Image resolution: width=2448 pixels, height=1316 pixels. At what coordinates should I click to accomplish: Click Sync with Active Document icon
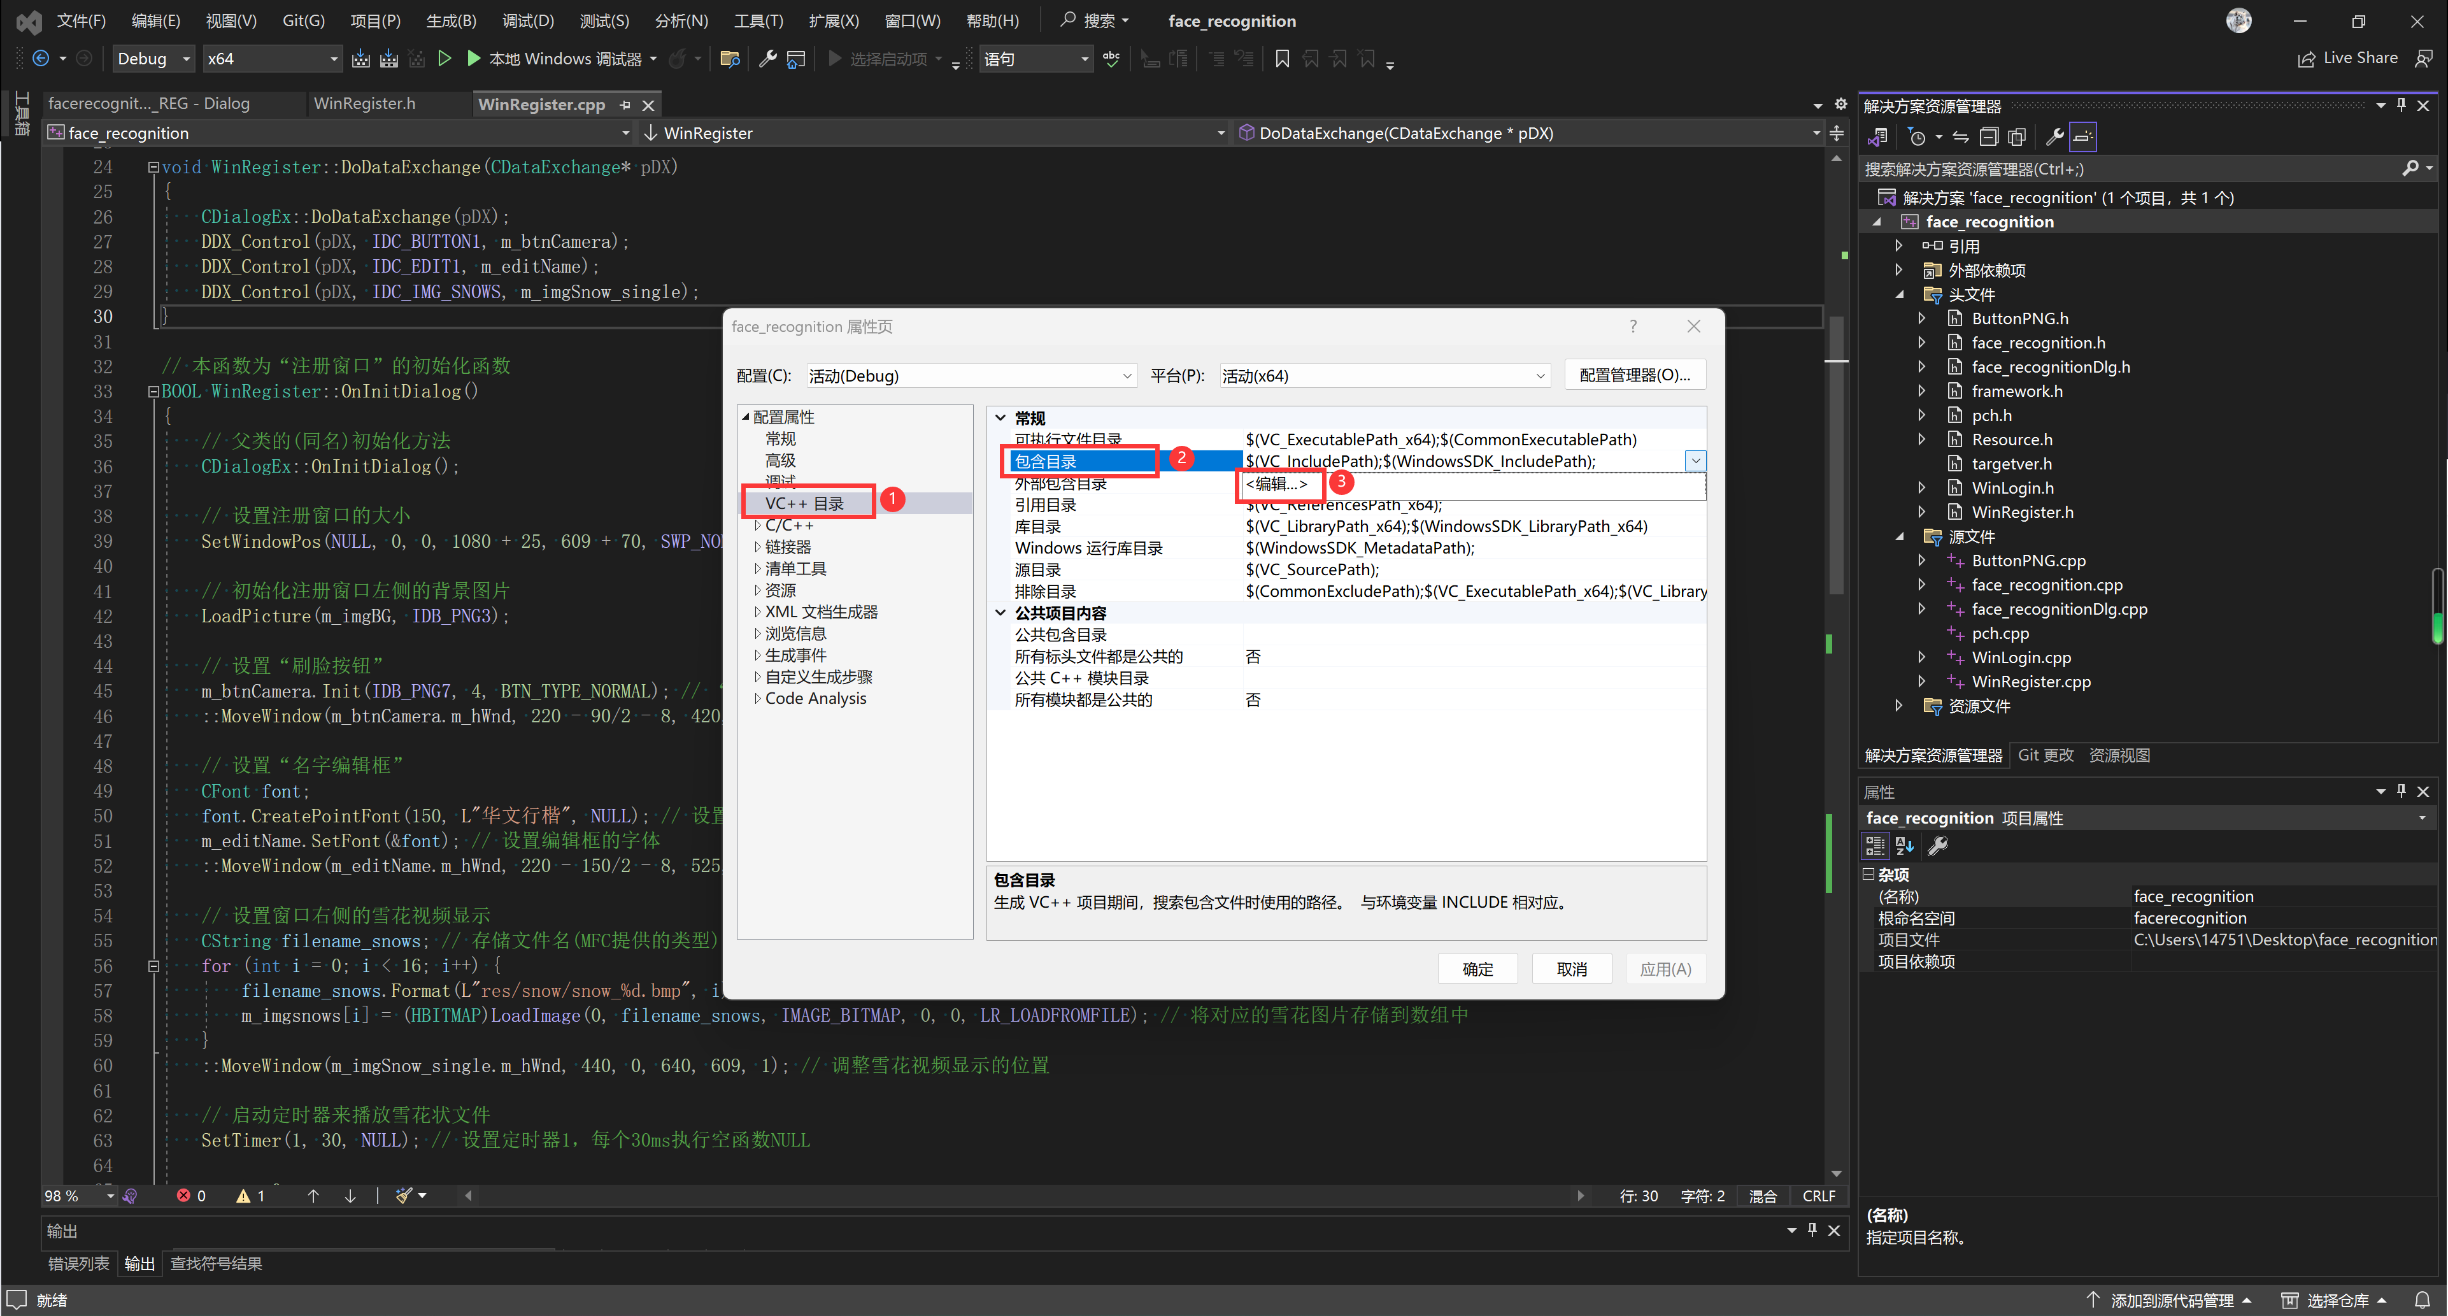pos(1960,137)
